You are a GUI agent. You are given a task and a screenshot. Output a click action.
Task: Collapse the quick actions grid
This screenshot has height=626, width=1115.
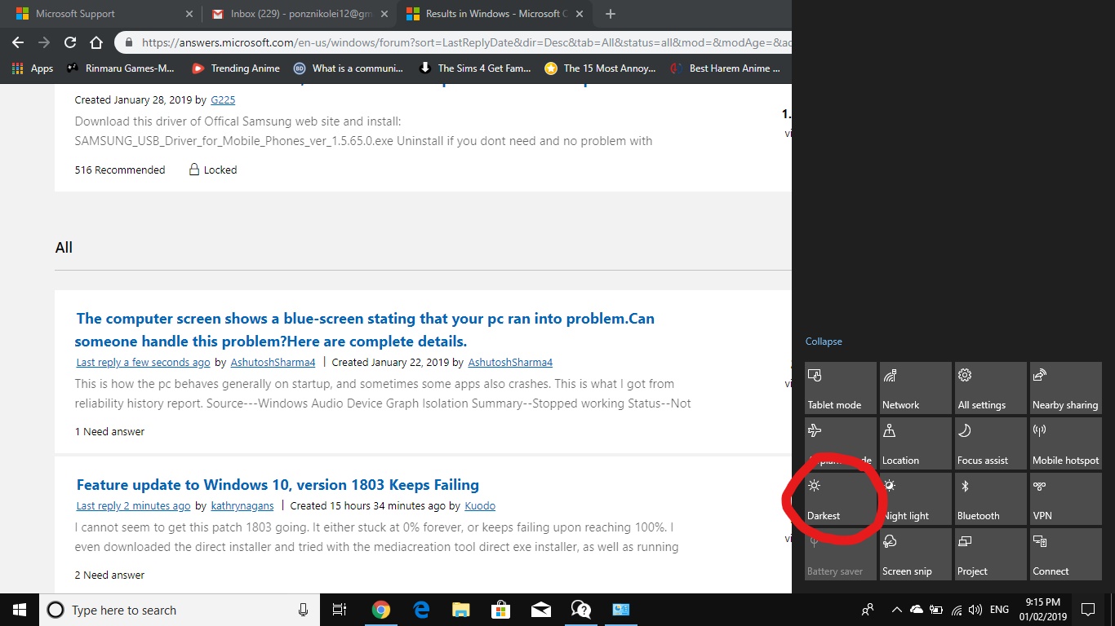(824, 342)
